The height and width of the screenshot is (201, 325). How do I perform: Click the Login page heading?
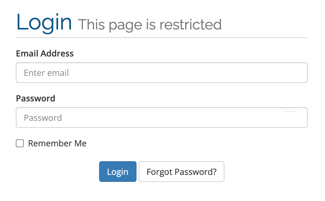[44, 22]
